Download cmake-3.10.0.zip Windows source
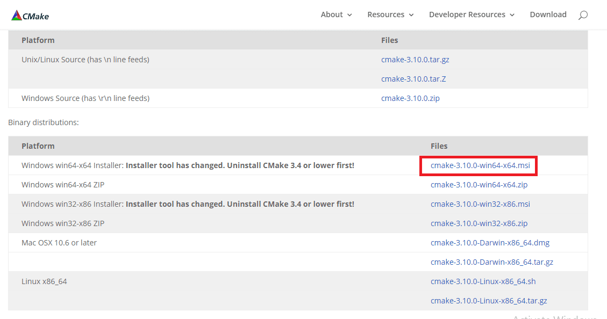 point(410,98)
